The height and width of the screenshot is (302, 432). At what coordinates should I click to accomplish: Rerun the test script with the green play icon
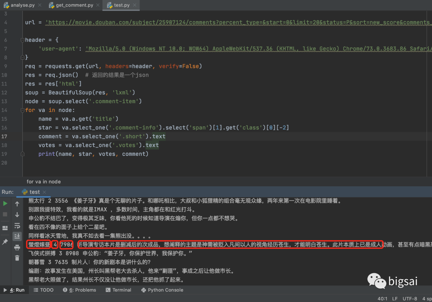coord(5,203)
